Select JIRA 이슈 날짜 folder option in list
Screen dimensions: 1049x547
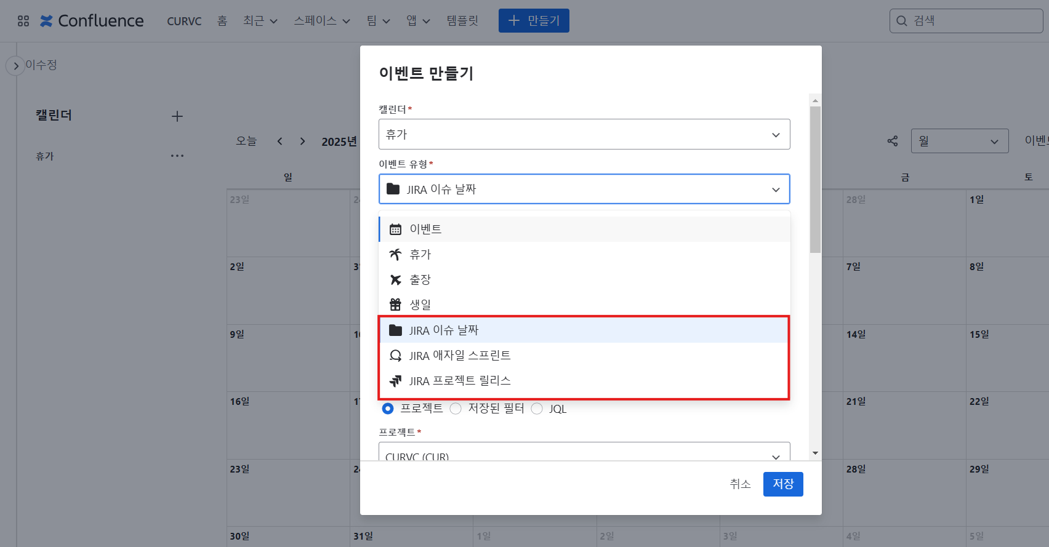[585, 330]
